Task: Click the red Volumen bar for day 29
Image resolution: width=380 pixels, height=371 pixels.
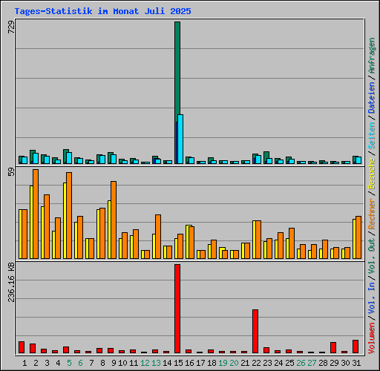Action: pyautogui.click(x=333, y=347)
